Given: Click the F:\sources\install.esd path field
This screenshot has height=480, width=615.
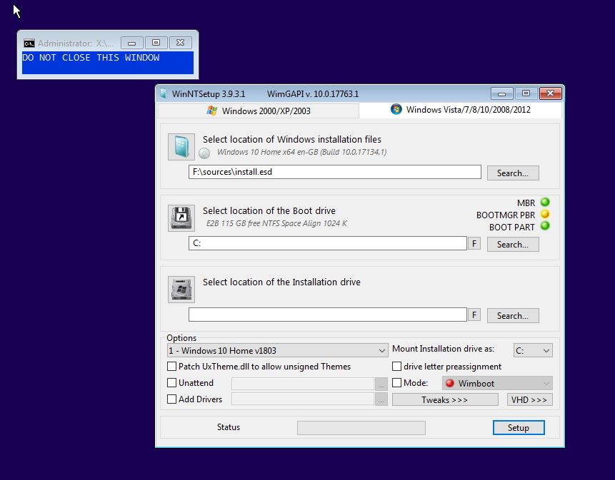Looking at the screenshot, I should 334,172.
